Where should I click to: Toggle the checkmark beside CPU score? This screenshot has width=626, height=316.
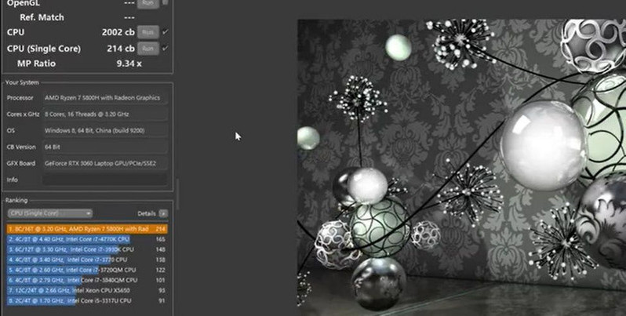[x=165, y=32]
